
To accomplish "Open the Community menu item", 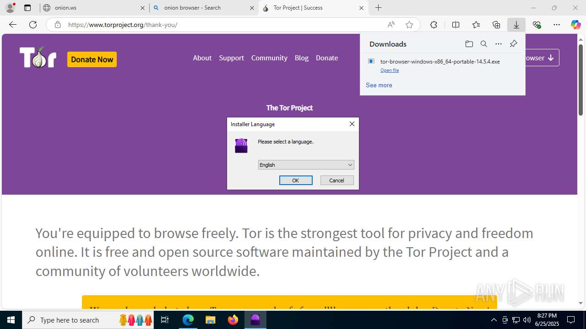I will pos(269,58).
